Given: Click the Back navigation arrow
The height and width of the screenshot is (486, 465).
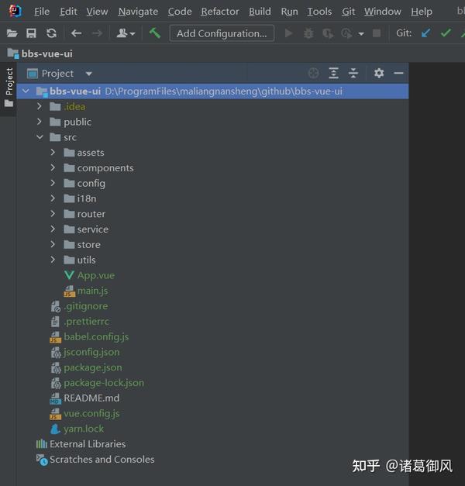Looking at the screenshot, I should 76,33.
